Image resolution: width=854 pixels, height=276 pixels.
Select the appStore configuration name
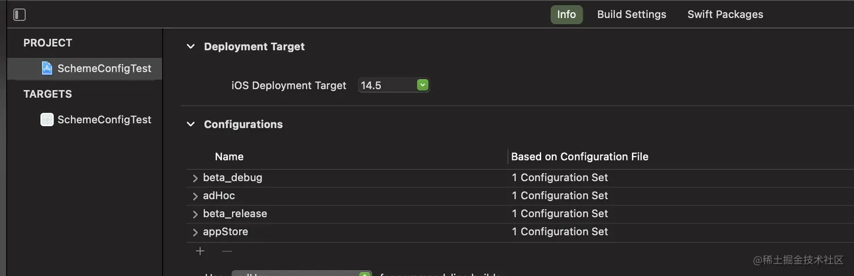point(225,232)
